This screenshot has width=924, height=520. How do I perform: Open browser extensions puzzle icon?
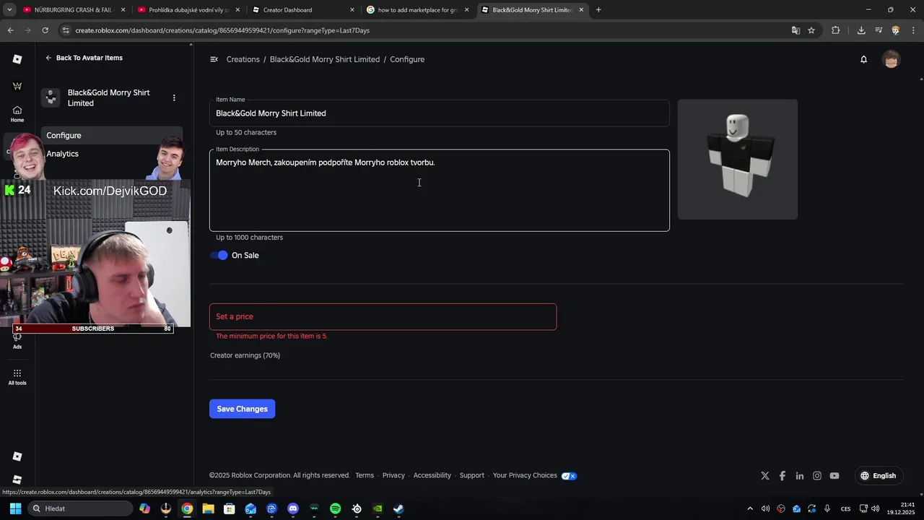click(835, 30)
